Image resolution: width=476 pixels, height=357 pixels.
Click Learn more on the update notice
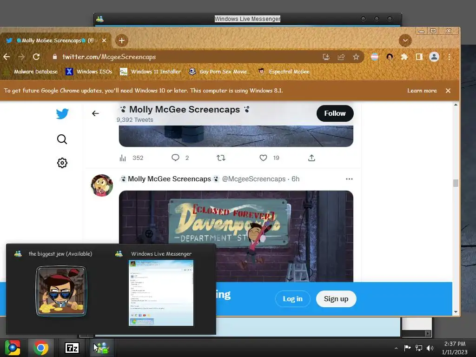point(422,91)
